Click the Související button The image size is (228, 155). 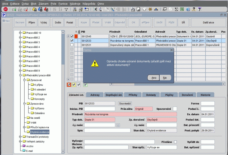pyautogui.click(x=125, y=103)
